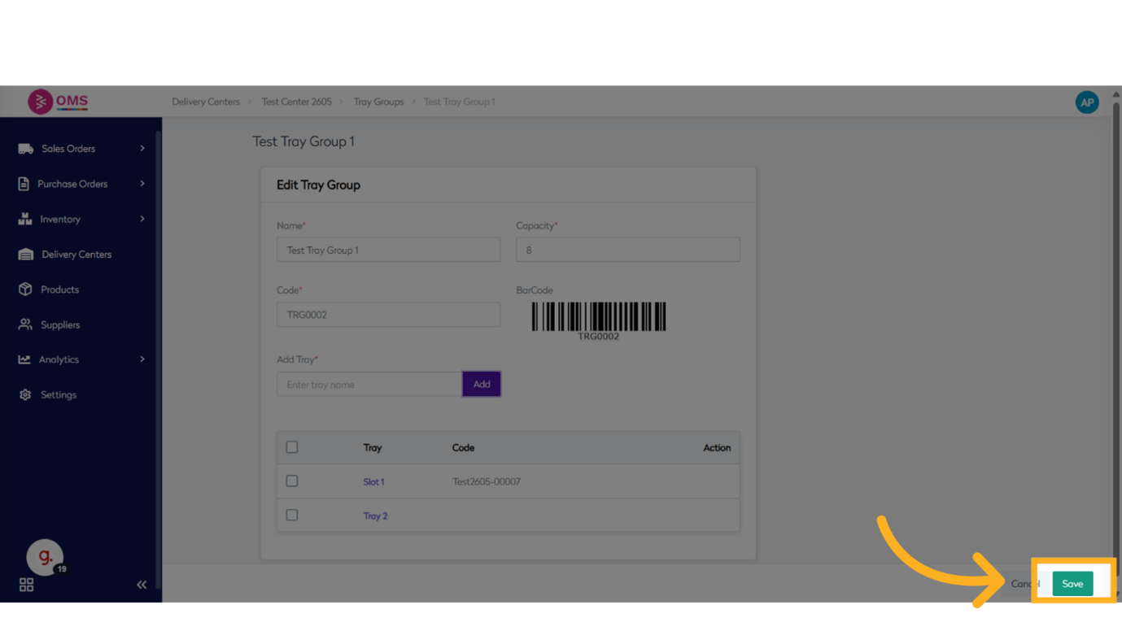Focus the Enter tray name field
Image resolution: width=1122 pixels, height=631 pixels.
point(369,385)
